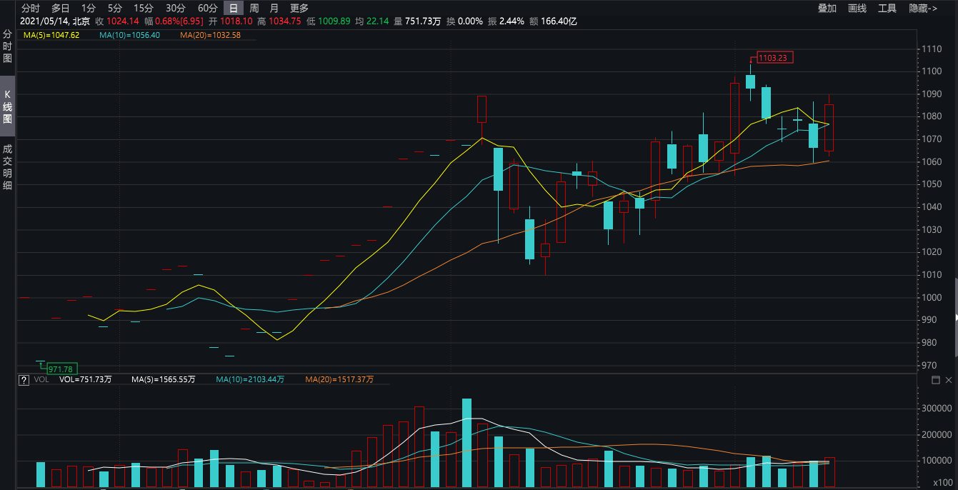The width and height of the screenshot is (958, 490).
Task: Open the 画线 drawing tools menu
Action: (x=857, y=8)
